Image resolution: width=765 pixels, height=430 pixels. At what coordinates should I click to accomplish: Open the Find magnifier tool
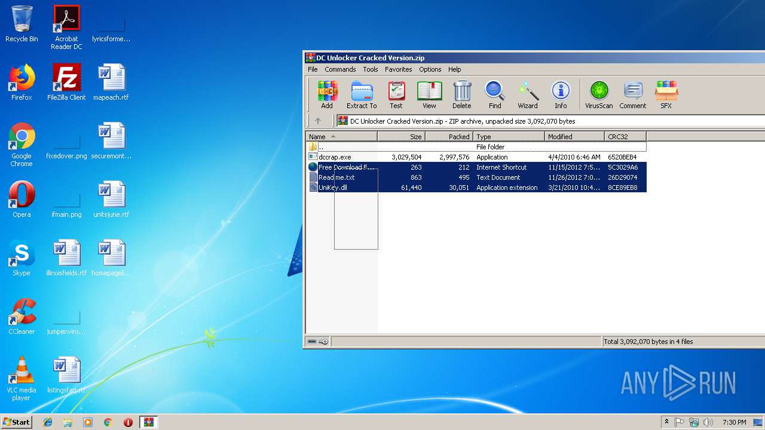point(495,95)
